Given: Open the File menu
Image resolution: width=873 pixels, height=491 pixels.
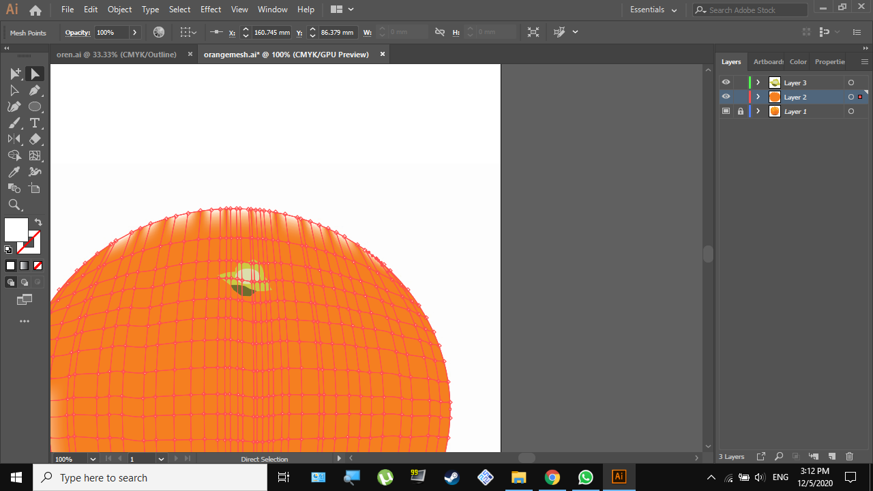Looking at the screenshot, I should tap(68, 10).
